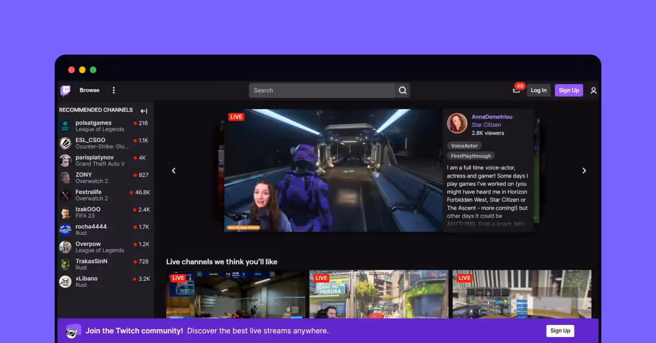Click the ESL_CSGO channel avatar

(65, 143)
